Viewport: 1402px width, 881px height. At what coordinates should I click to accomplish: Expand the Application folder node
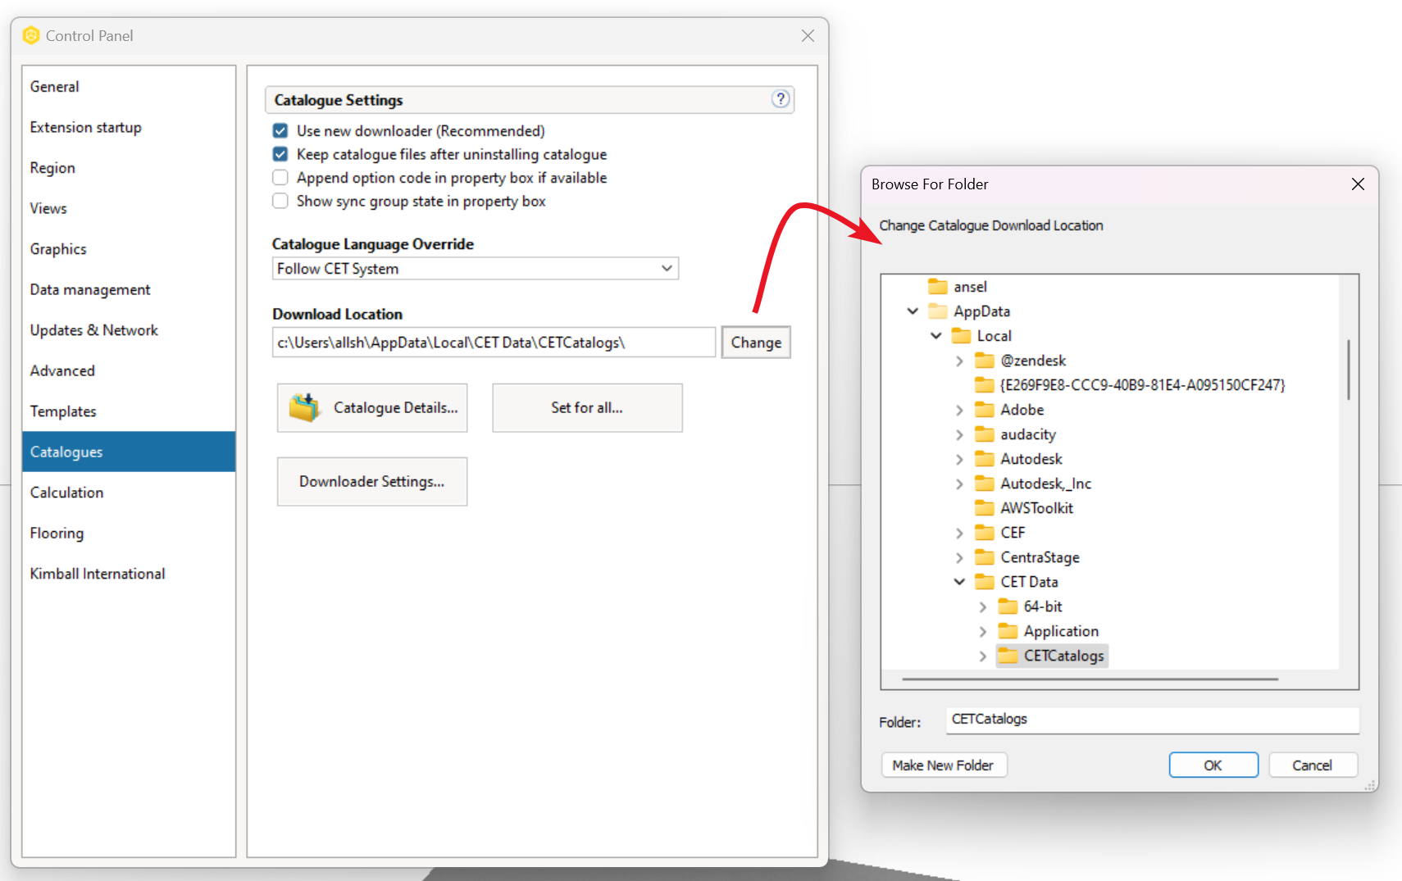982,631
